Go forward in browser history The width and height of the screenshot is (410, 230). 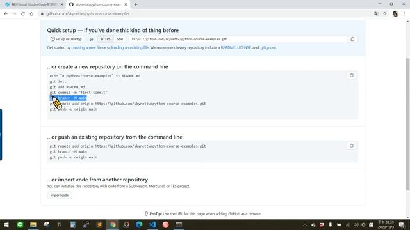(14, 14)
